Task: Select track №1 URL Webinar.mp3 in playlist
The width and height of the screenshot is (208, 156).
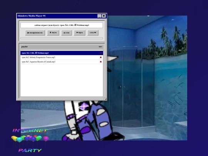Action: (x=62, y=53)
